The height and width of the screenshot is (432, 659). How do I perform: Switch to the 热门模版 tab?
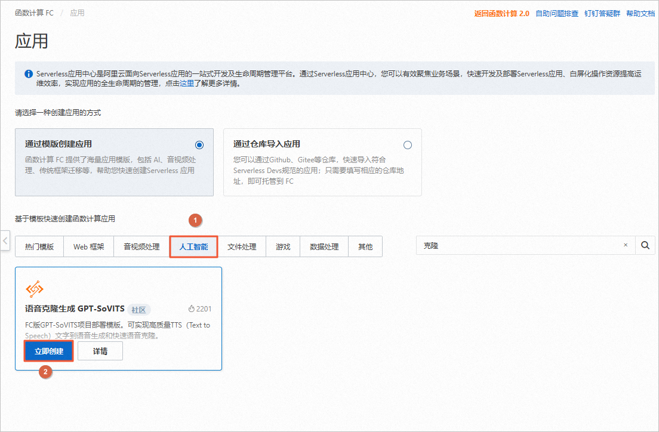tap(39, 246)
